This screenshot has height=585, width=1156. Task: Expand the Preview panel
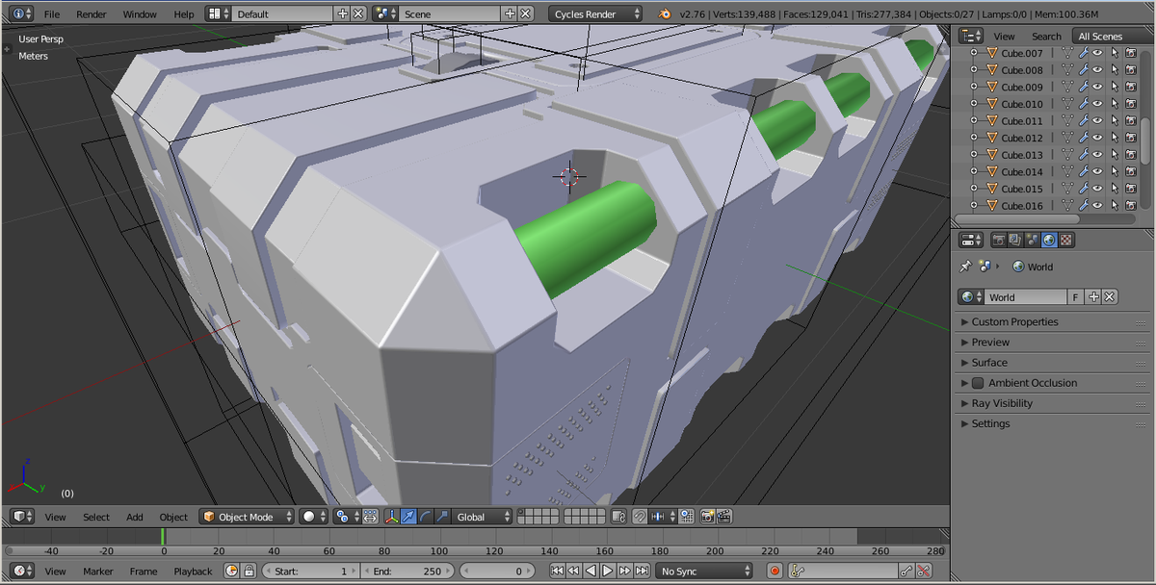tap(1053, 342)
